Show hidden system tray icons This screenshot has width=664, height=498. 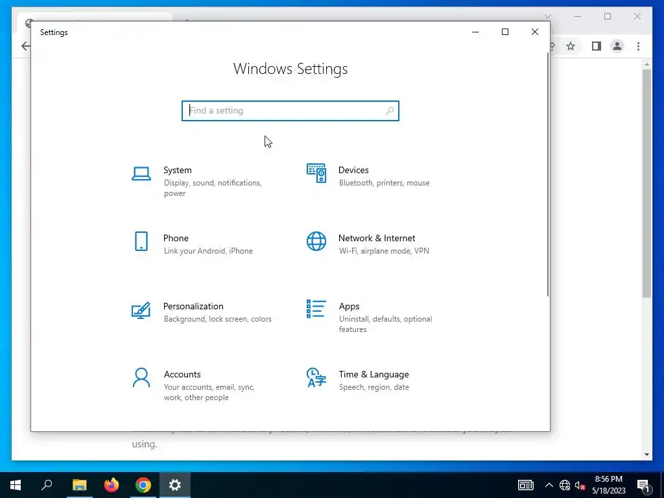point(549,485)
